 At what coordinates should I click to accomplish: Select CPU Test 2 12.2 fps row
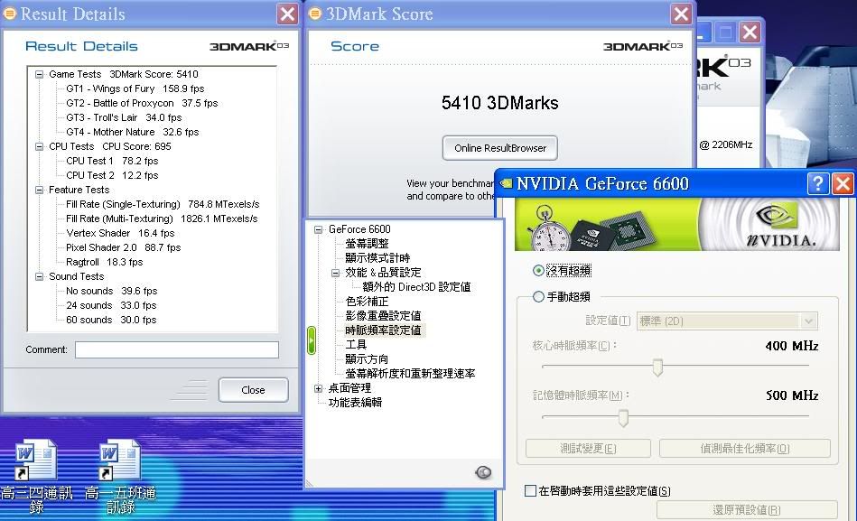pos(112,175)
